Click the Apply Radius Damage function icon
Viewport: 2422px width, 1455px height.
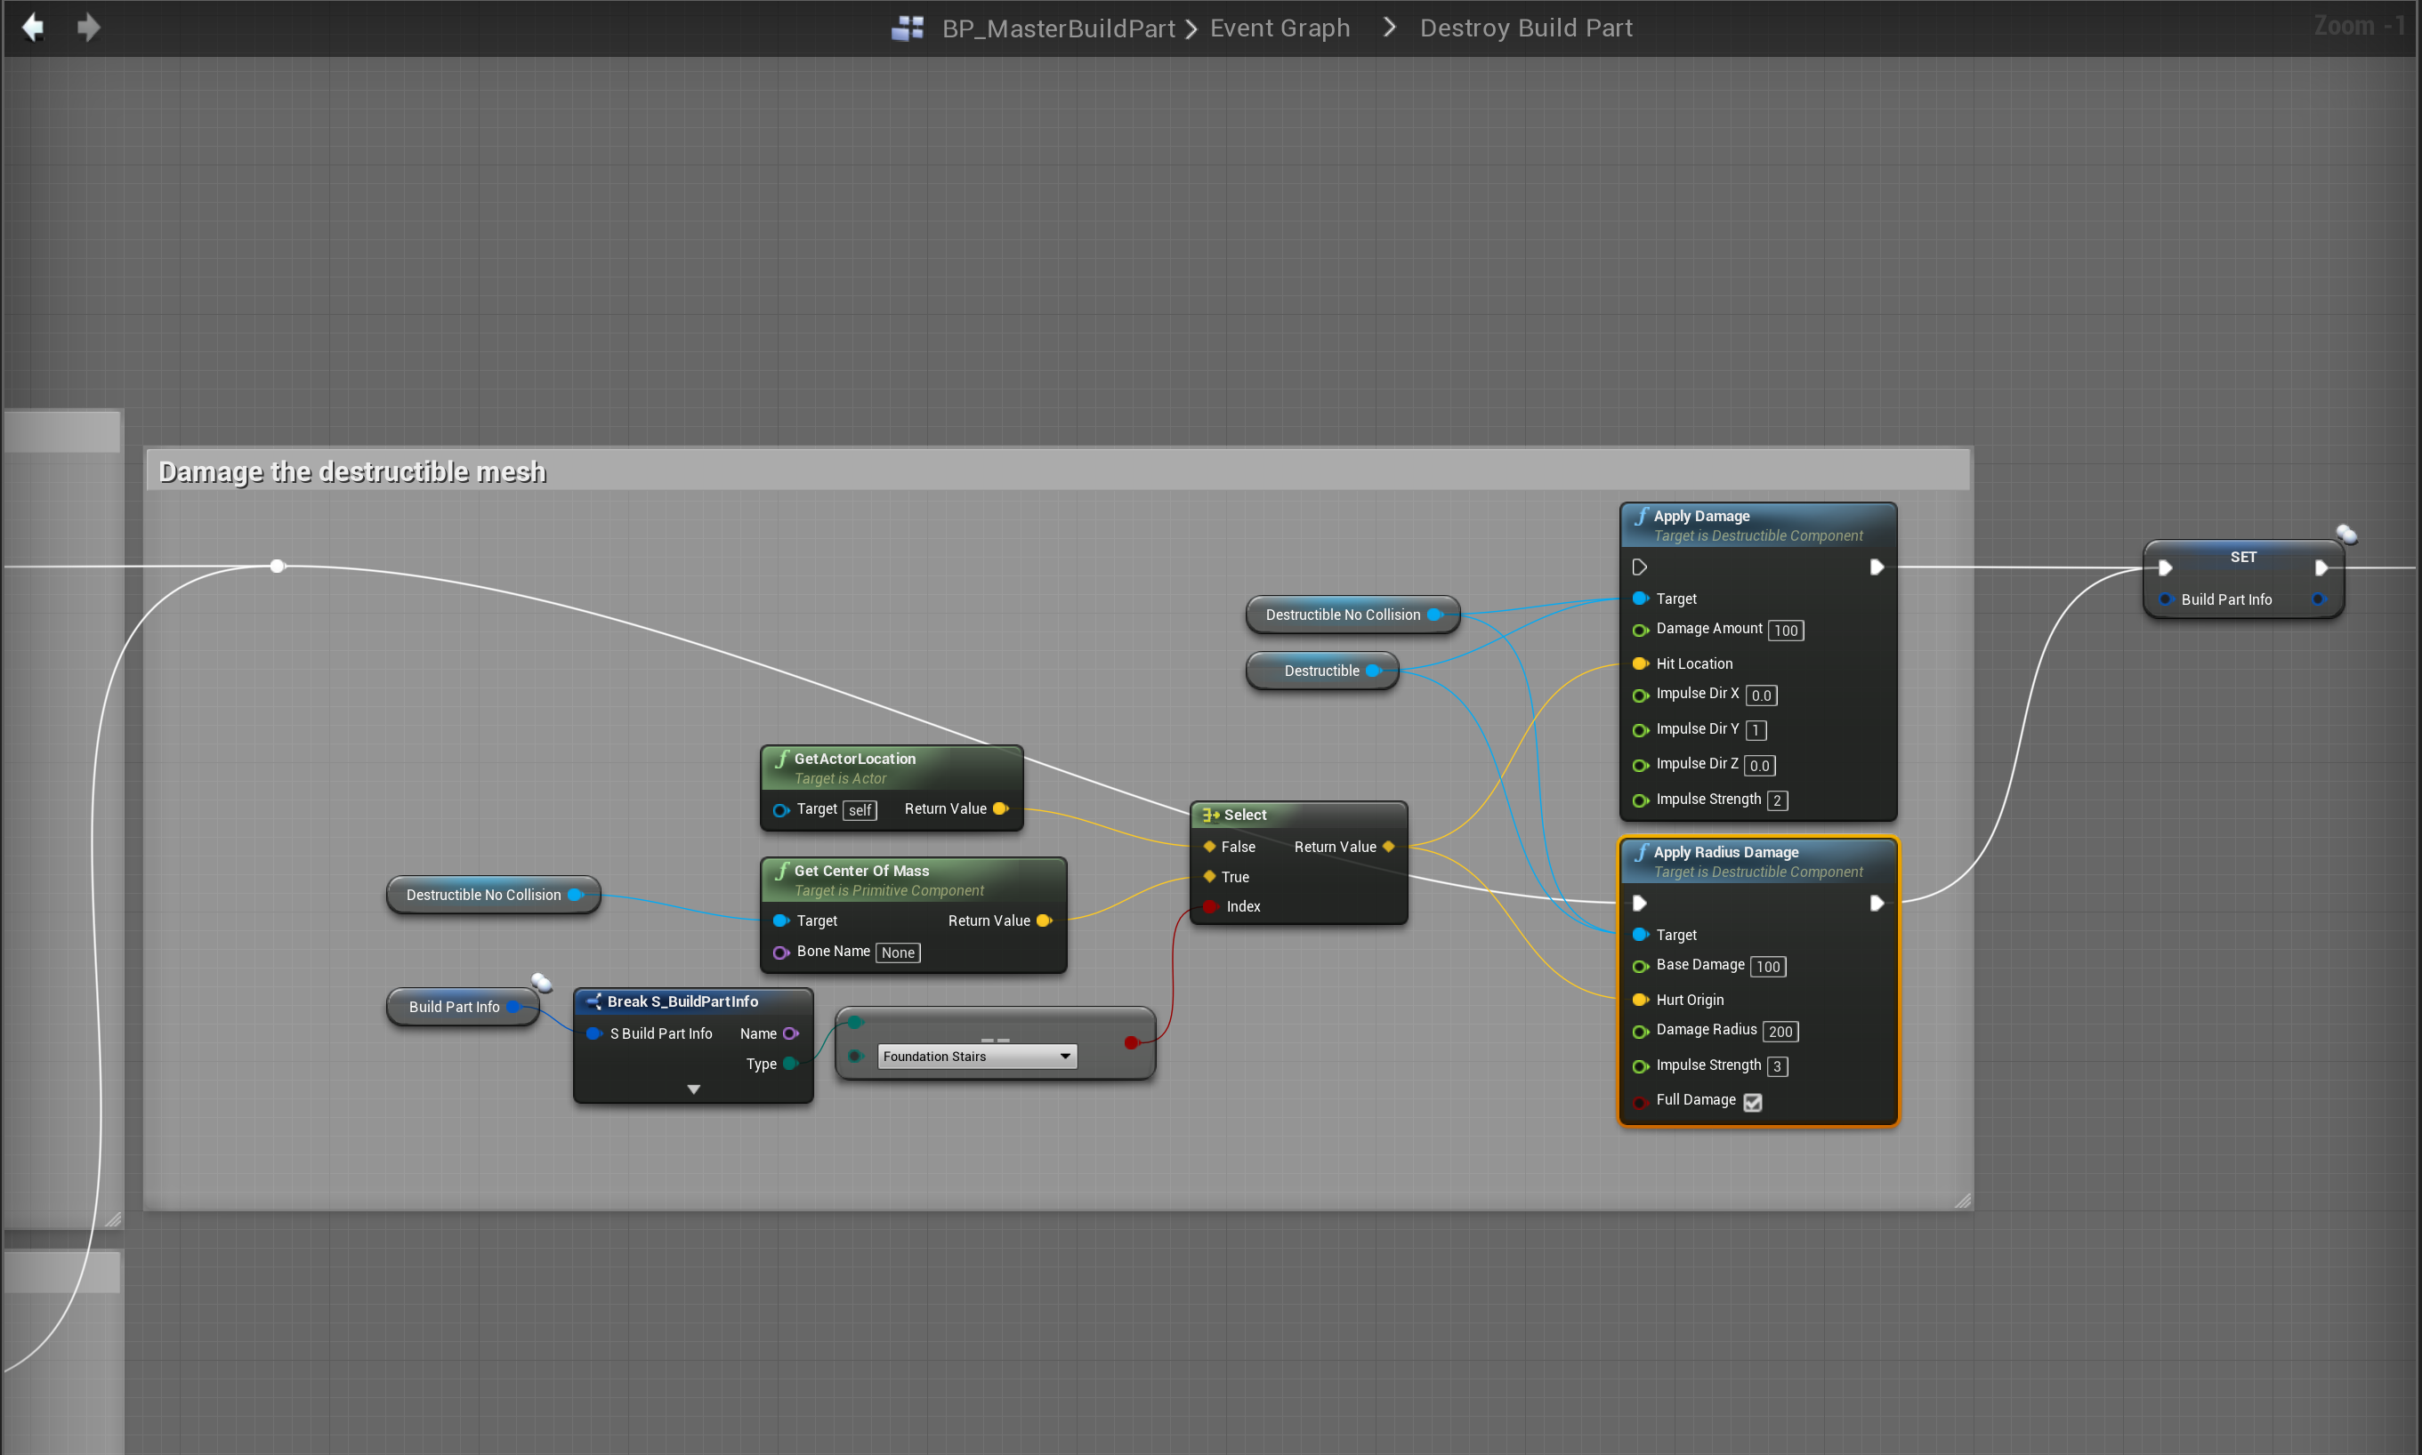1641,852
